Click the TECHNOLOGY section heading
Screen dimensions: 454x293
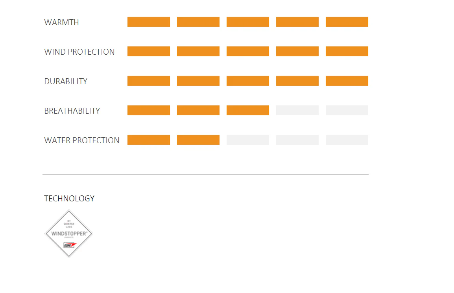[69, 199]
